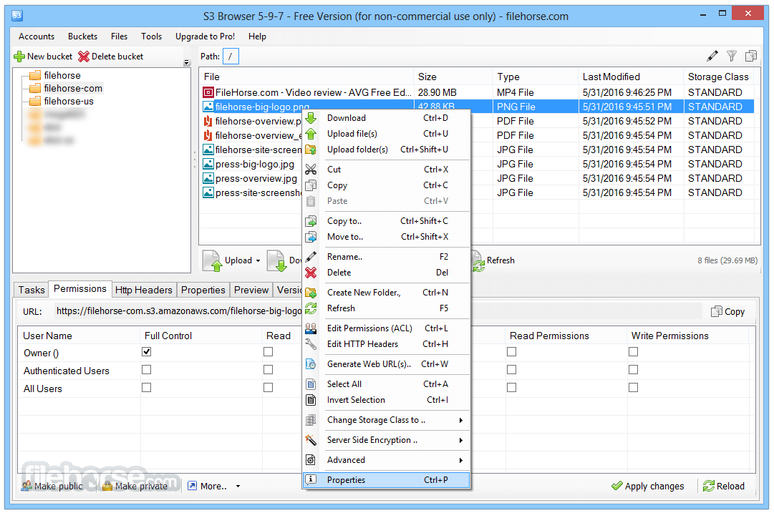
Task: Check Owner Write Permissions checkbox
Action: coord(634,352)
